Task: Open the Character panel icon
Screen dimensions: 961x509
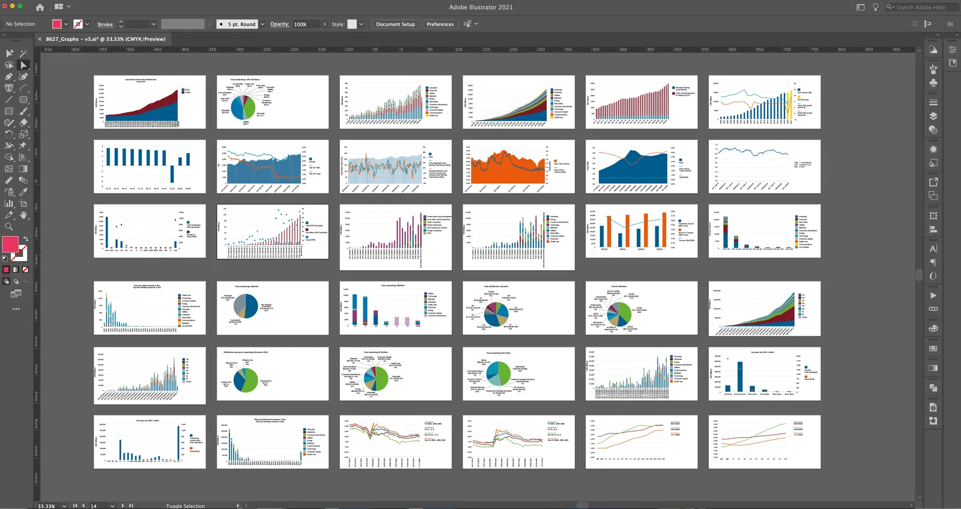Action: (x=933, y=248)
